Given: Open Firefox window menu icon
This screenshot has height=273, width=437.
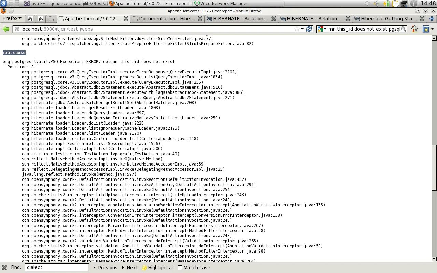Looking at the screenshot, I should coord(3,11).
